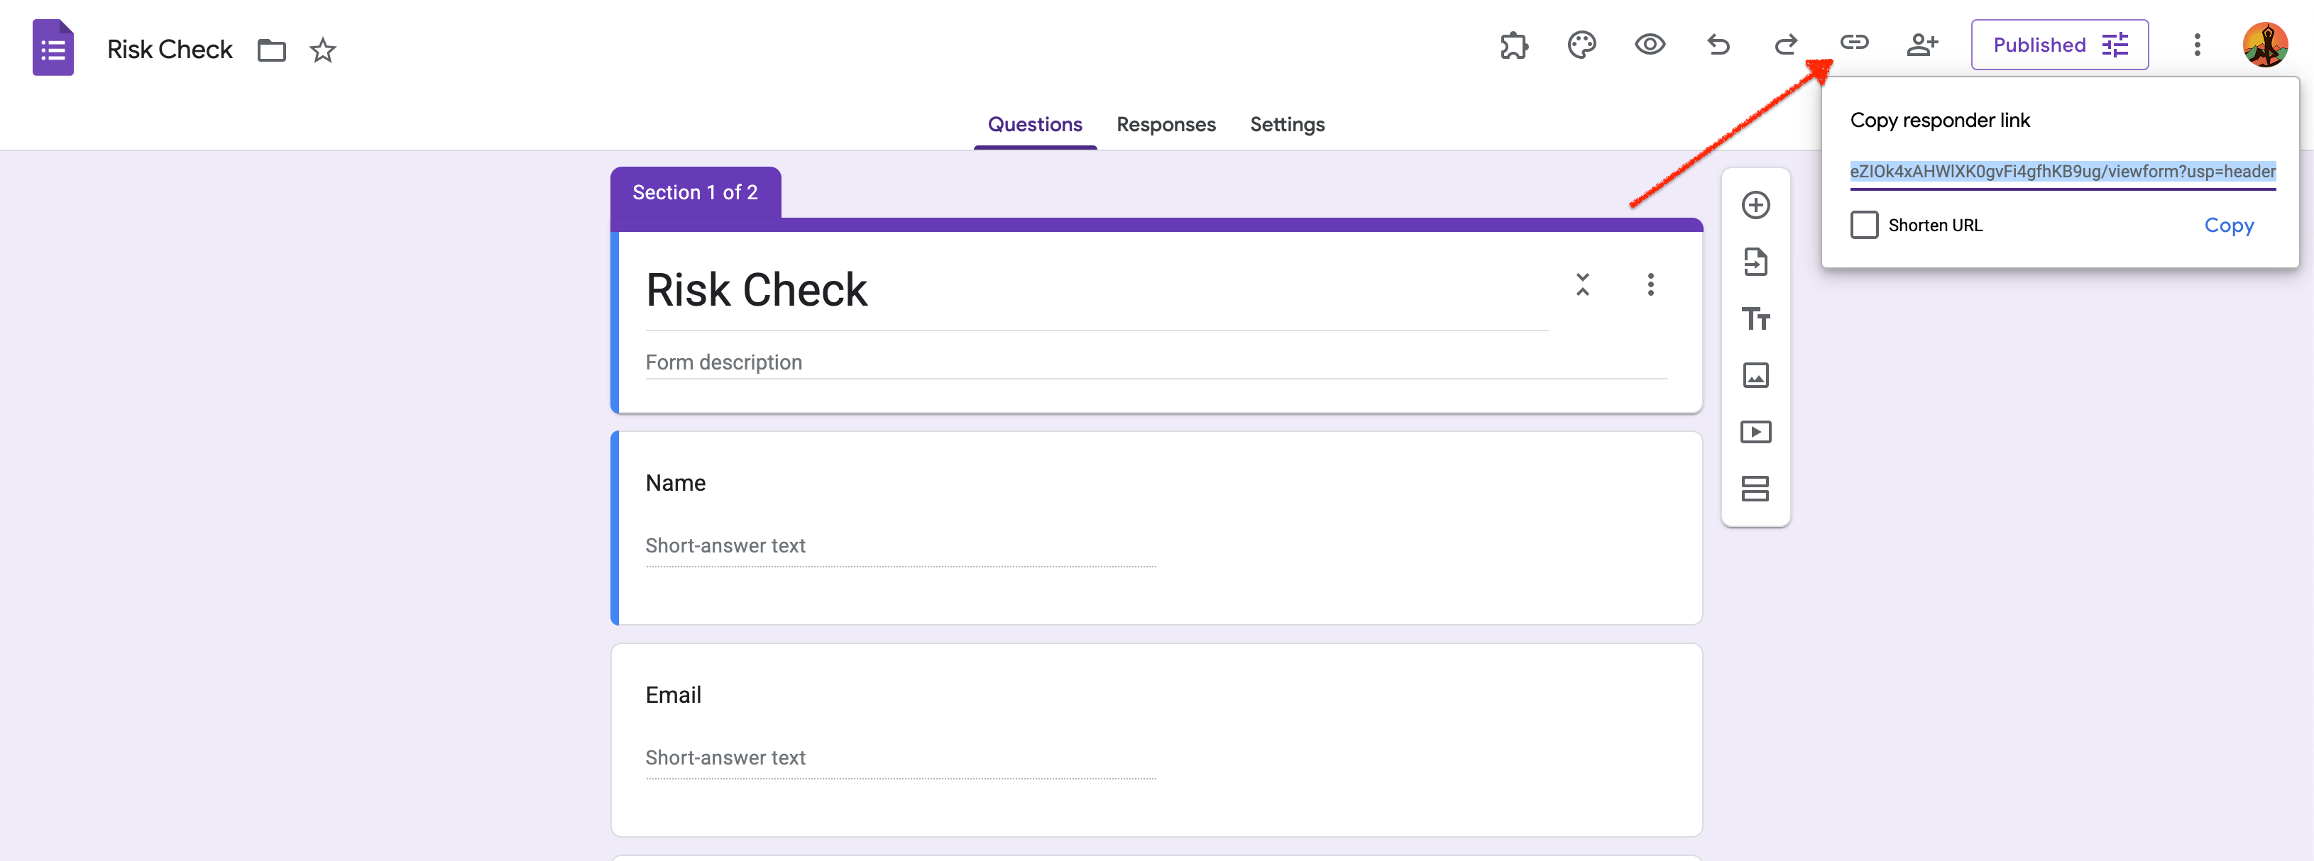The width and height of the screenshot is (2314, 861).
Task: Open the Settings tab
Action: [1286, 125]
